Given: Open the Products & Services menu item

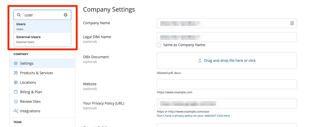Looking at the screenshot, I should (37, 73).
